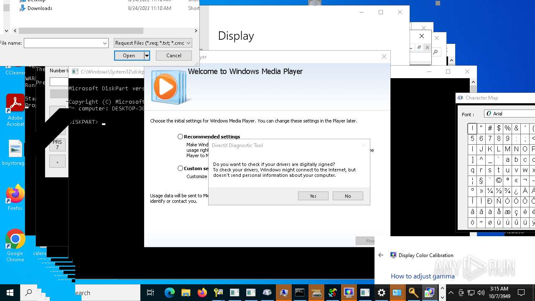Switch to DirectX Diagnostic taskbar icon

(332, 293)
